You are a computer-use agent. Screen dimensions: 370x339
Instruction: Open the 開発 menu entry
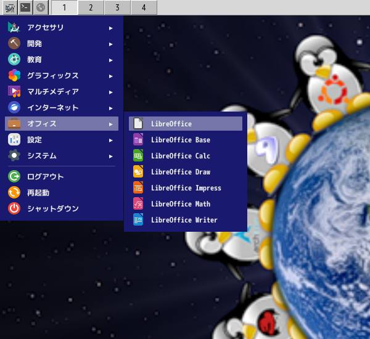[61, 44]
